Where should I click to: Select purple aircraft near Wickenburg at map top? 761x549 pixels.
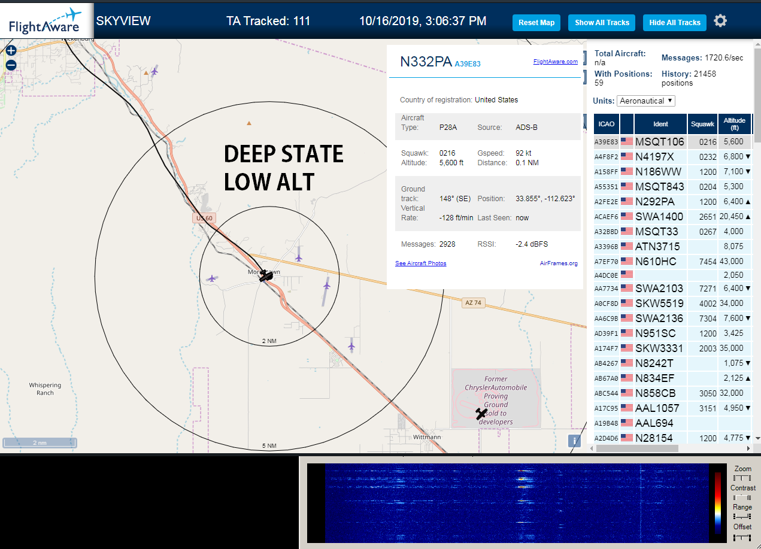(154, 71)
